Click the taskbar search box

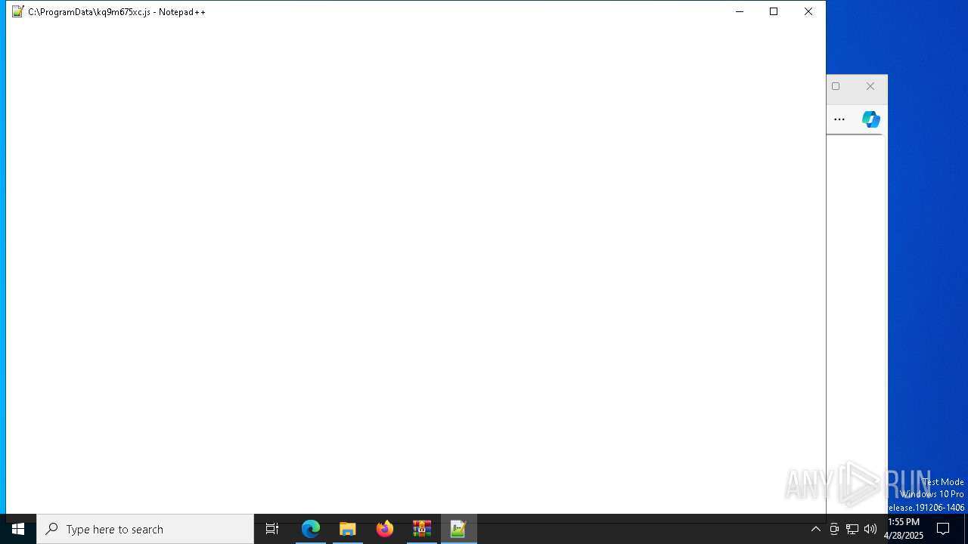coord(145,529)
